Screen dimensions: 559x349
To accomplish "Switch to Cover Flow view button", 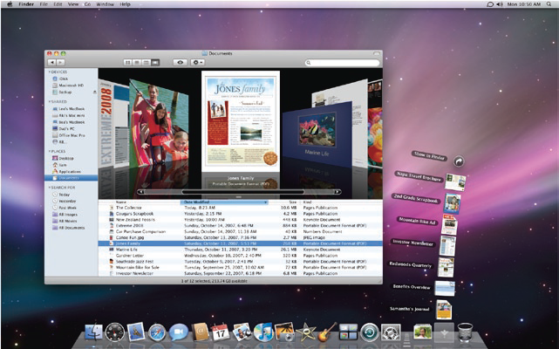I will click(x=156, y=63).
